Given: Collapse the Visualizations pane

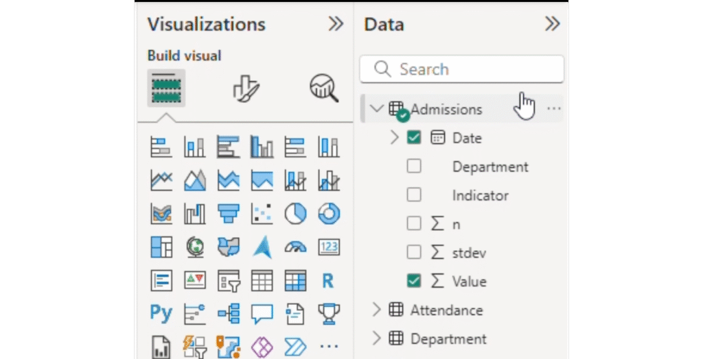Looking at the screenshot, I should [335, 25].
